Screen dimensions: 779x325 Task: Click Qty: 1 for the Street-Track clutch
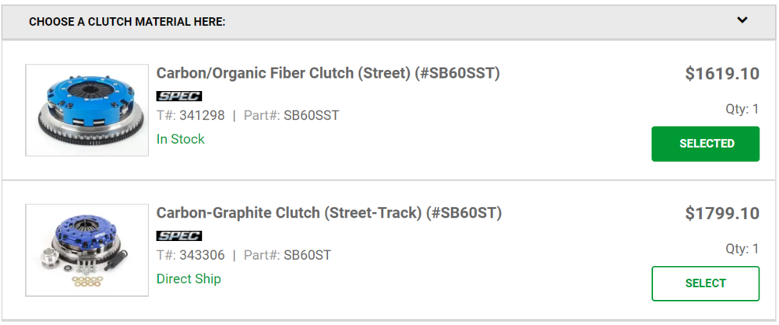coord(742,249)
